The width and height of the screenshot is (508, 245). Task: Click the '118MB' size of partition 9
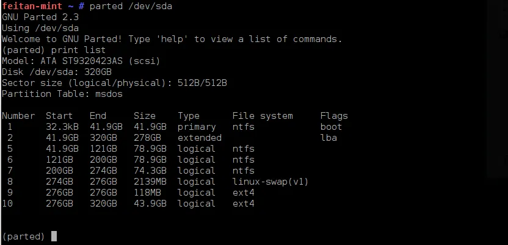pyautogui.click(x=147, y=193)
